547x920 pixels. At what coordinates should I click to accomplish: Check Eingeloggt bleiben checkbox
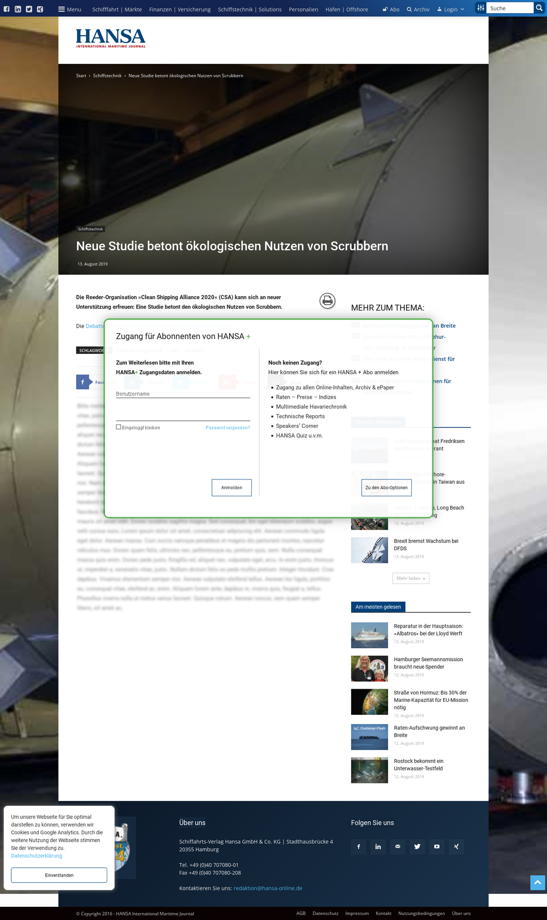point(119,427)
